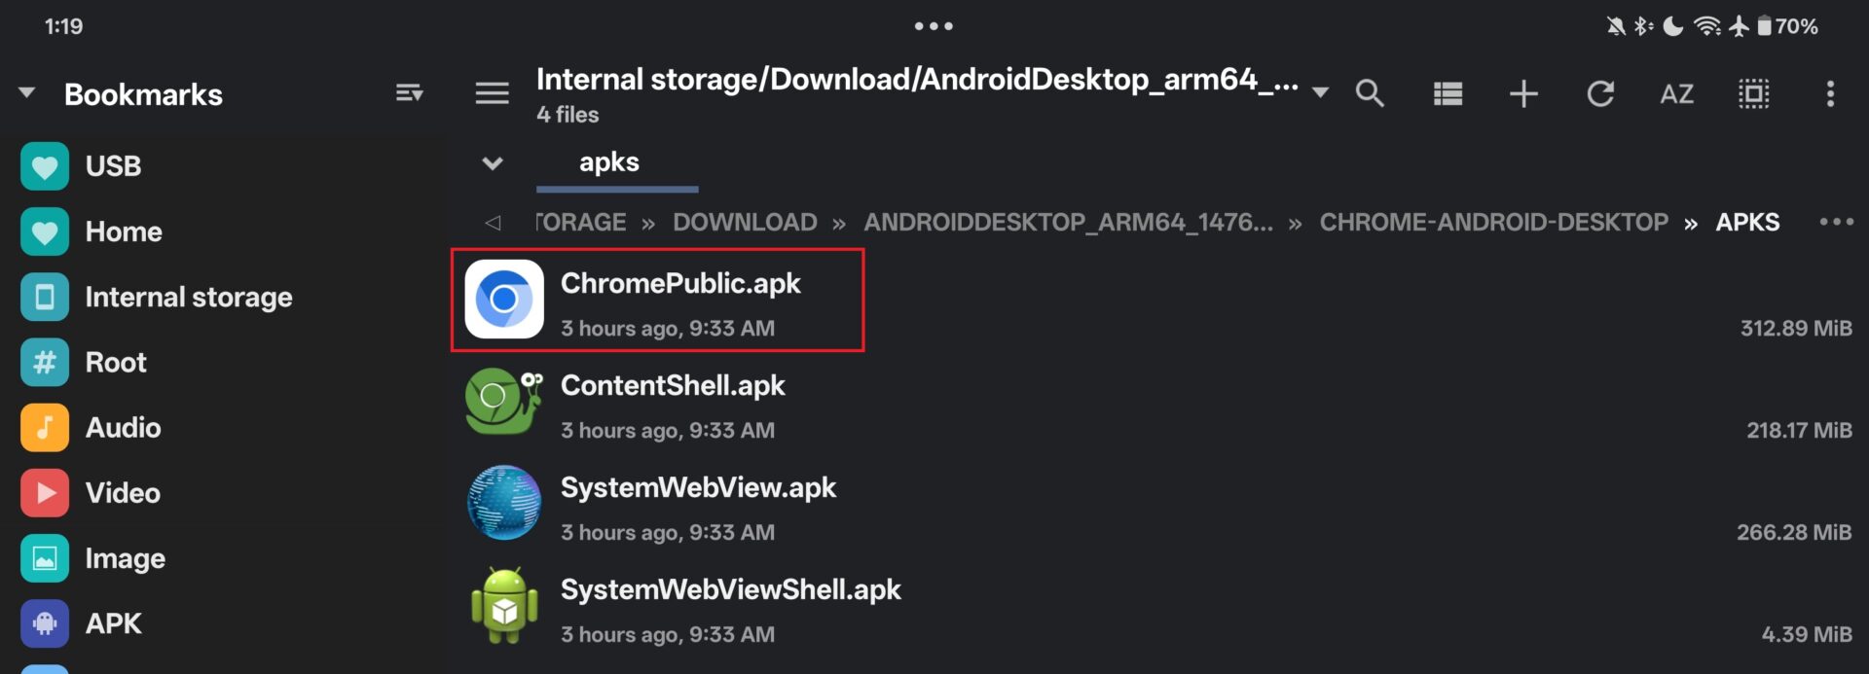
Task: Open the search icon in the toolbar
Action: point(1369,93)
